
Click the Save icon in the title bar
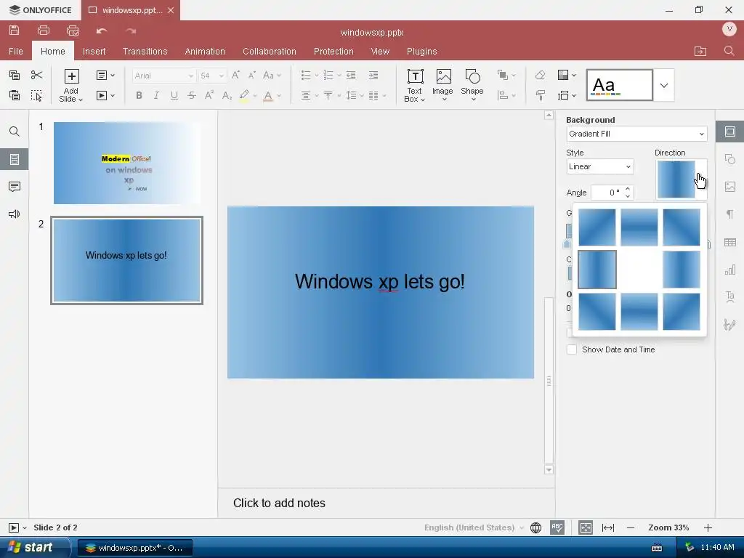(15, 31)
